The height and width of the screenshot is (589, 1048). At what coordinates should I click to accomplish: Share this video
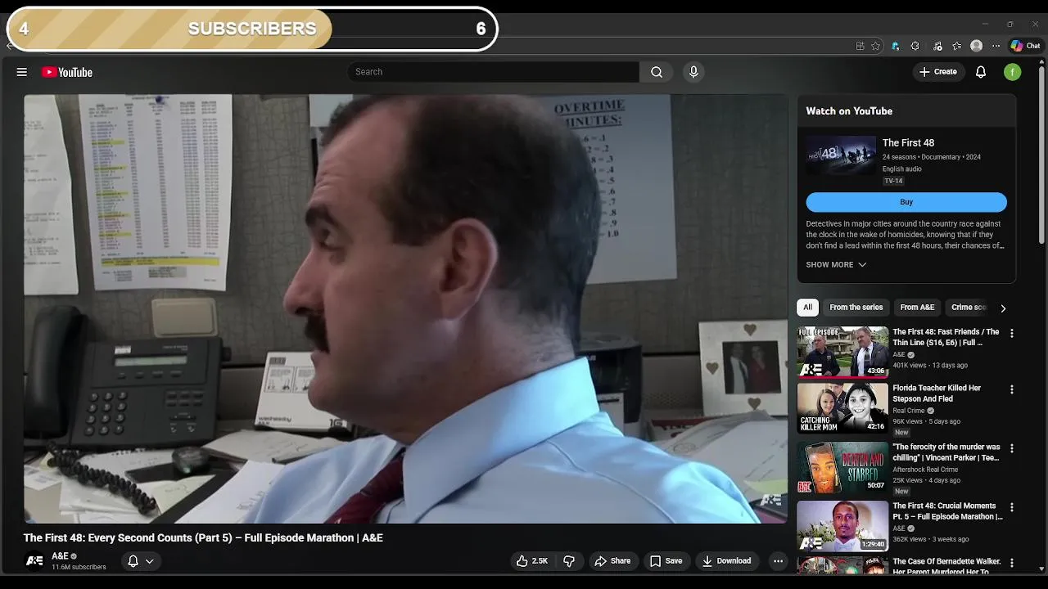[x=612, y=561]
